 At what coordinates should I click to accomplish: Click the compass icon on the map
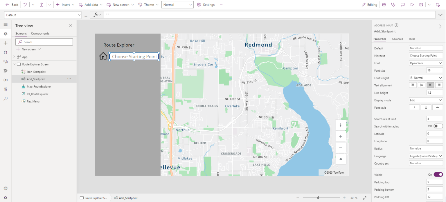(x=340, y=125)
